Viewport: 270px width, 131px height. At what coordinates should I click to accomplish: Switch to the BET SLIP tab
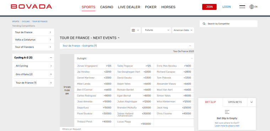click(x=210, y=102)
